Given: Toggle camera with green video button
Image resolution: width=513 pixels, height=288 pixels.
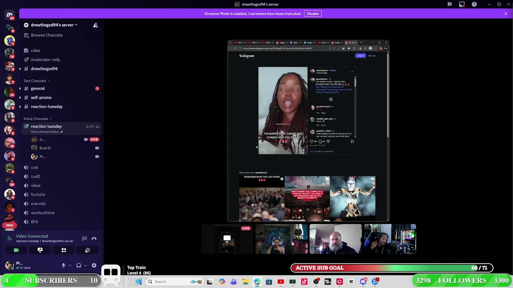Looking at the screenshot, I should pyautogui.click(x=16, y=250).
